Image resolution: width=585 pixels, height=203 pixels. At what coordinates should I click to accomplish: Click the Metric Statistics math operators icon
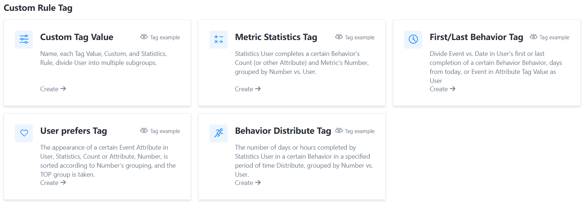219,39
